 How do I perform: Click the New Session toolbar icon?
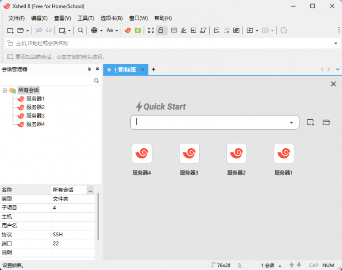tap(10, 30)
